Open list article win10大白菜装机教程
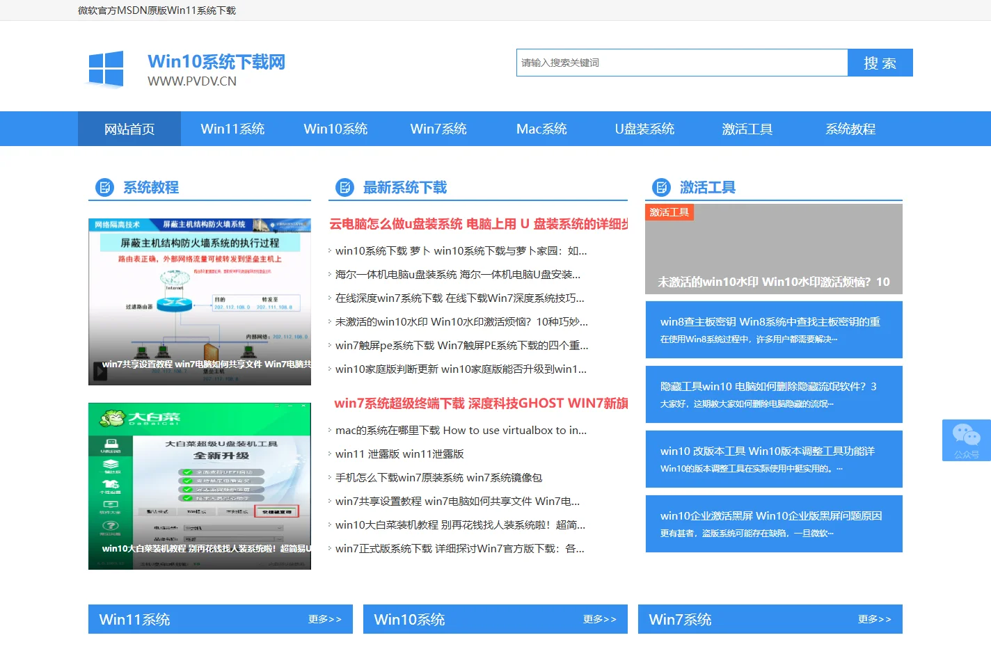991x649 pixels. point(460,525)
